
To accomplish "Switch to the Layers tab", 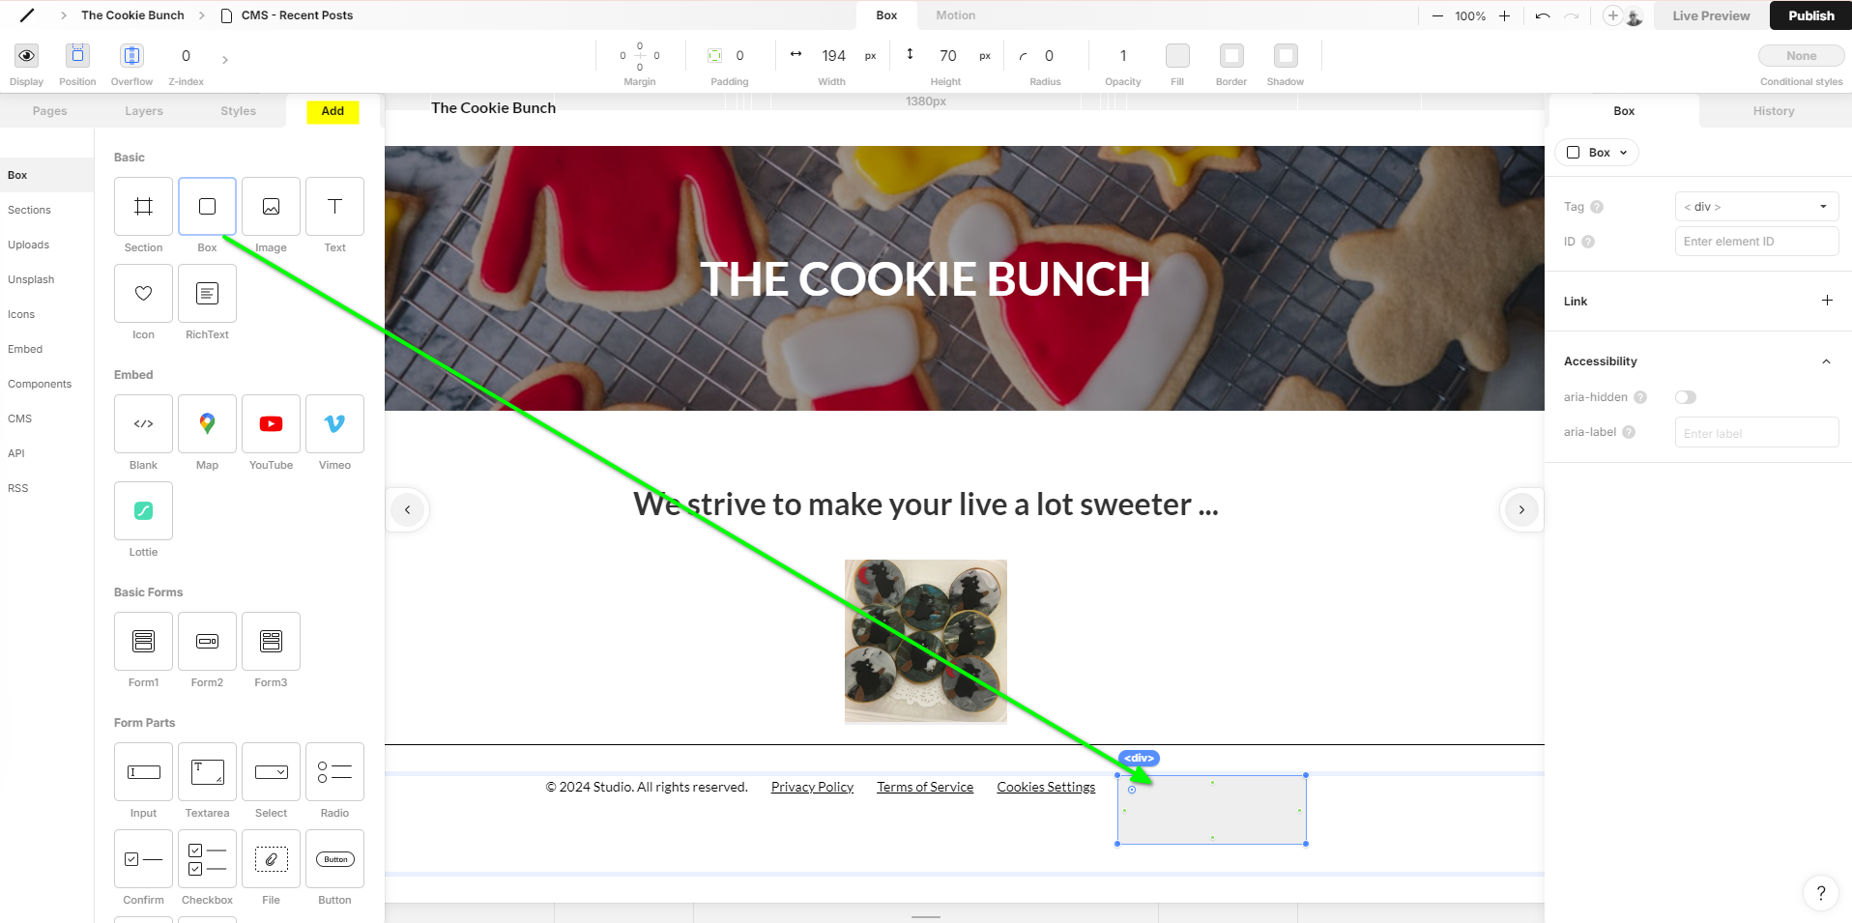I will pyautogui.click(x=144, y=111).
